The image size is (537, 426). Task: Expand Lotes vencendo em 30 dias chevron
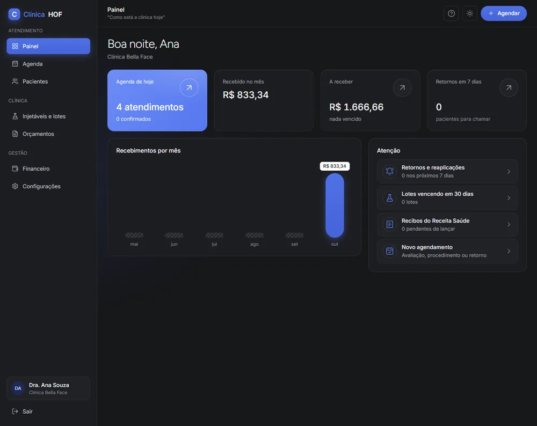click(x=509, y=198)
